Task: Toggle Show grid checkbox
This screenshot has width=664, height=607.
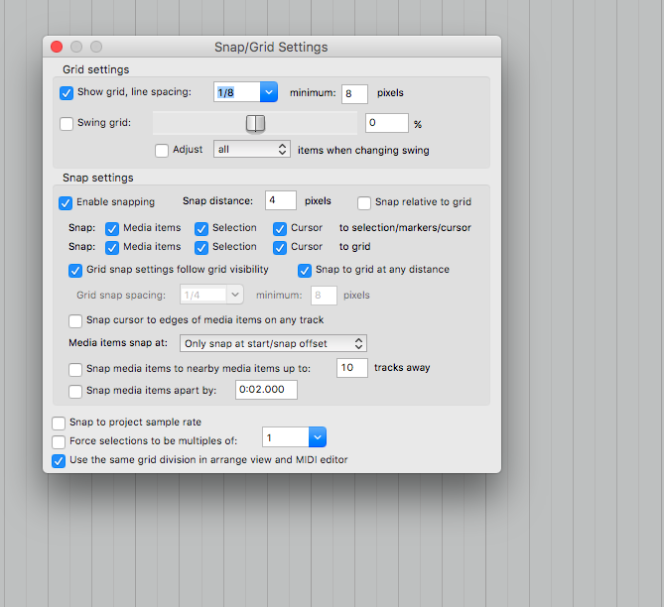Action: (66, 92)
